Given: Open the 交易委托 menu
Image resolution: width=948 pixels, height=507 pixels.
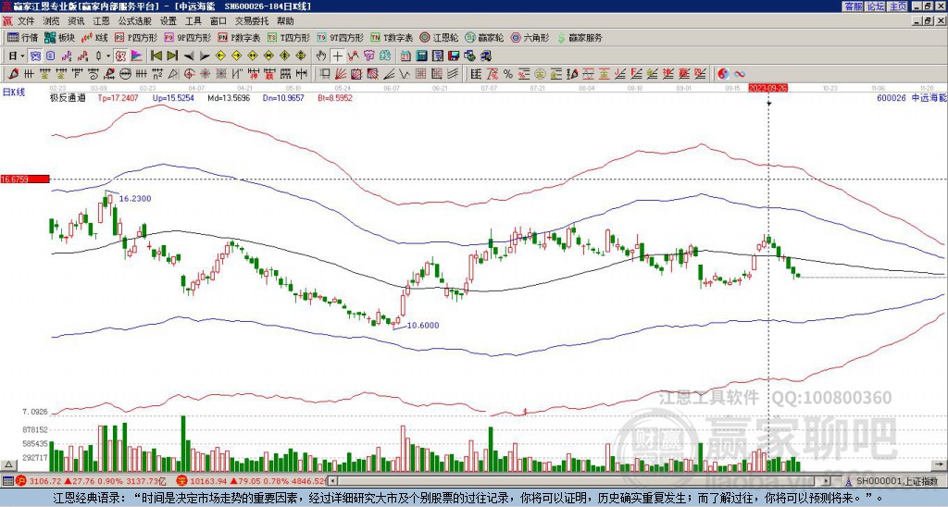Looking at the screenshot, I should coord(252,21).
